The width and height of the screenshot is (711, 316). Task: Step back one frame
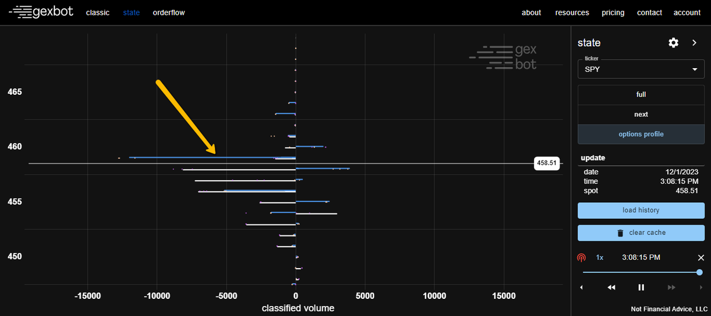[581, 288]
